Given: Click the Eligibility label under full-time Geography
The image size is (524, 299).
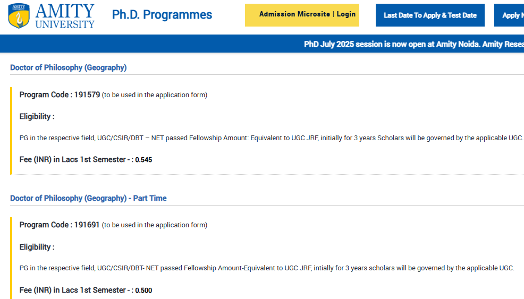Looking at the screenshot, I should click(37, 116).
